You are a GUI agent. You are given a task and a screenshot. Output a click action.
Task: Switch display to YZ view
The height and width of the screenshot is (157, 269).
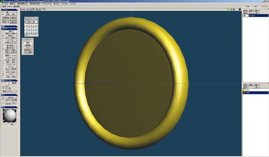coord(6,100)
